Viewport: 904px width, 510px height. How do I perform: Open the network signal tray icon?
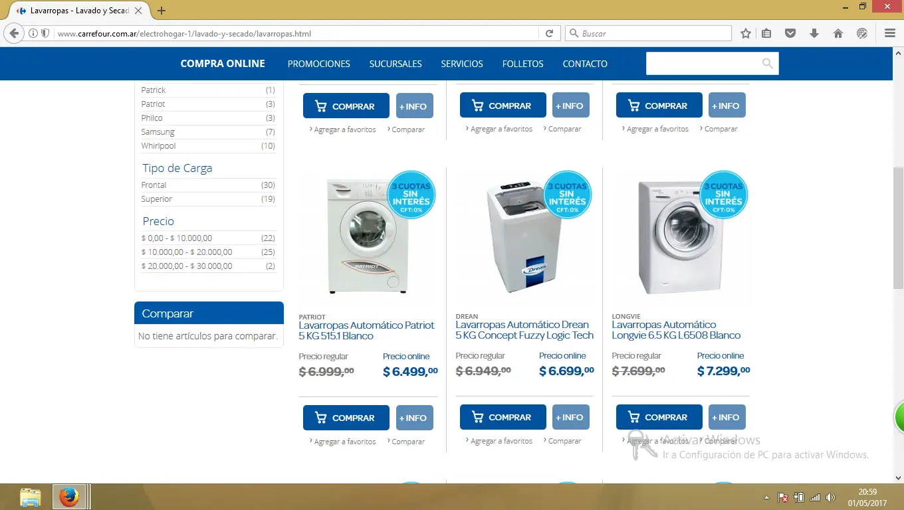coord(815,497)
